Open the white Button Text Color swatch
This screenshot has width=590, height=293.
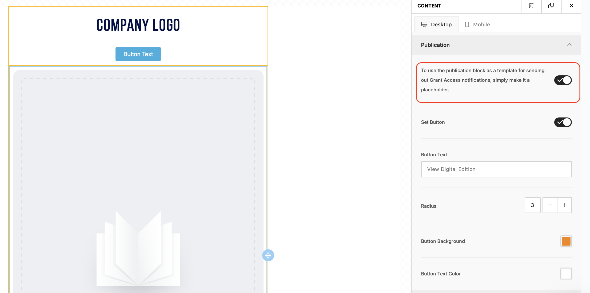(566, 274)
